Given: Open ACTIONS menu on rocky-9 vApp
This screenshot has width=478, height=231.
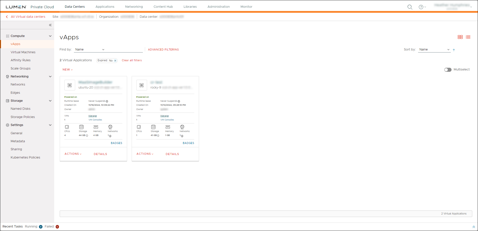Looking at the screenshot, I should coord(145,154).
